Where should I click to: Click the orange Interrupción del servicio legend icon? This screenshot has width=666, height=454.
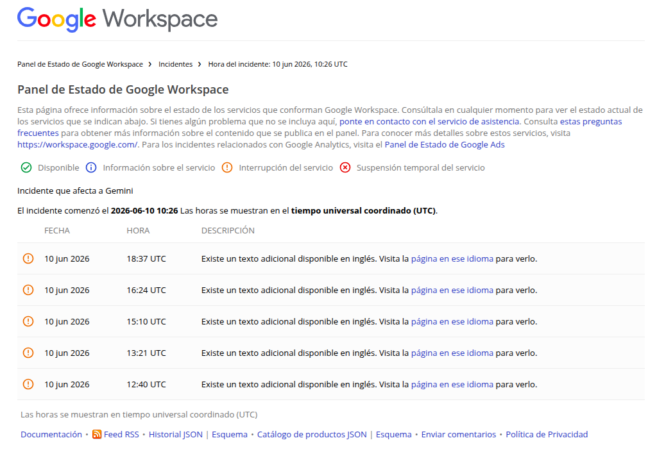[x=227, y=167]
